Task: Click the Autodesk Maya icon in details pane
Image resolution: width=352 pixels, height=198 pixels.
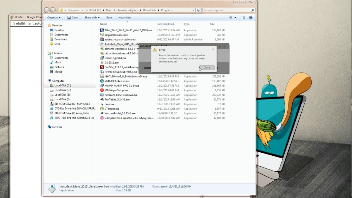Action: (52, 188)
